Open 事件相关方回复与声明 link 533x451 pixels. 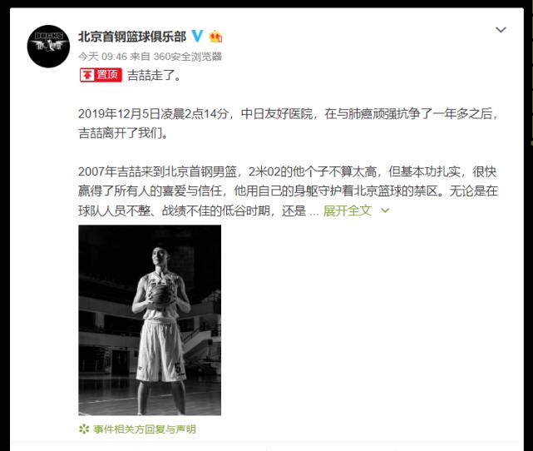click(145, 429)
